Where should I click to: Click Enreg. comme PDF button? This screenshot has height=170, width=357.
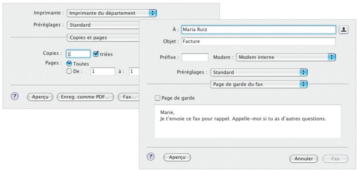pyautogui.click(x=85, y=97)
